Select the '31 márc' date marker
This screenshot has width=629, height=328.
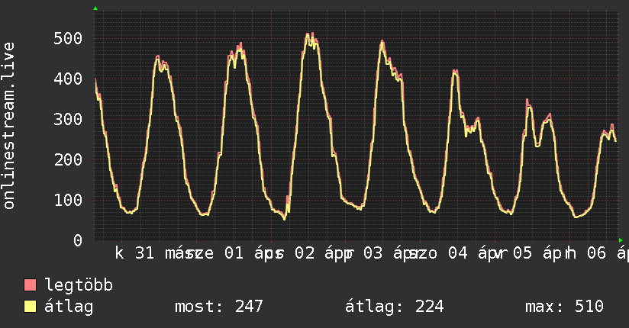coord(163,252)
